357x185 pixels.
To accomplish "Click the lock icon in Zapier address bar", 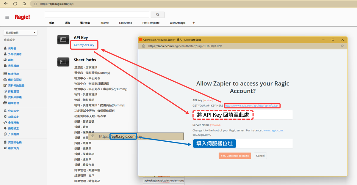I will 143,46.
